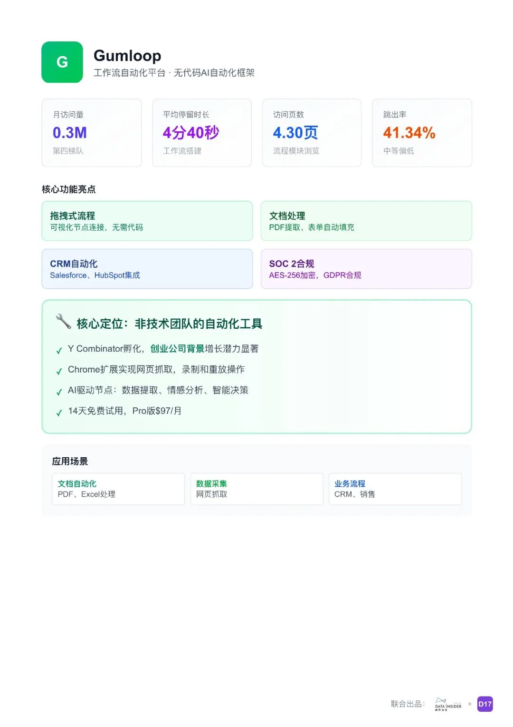Click the line AI驱动节点：数据提取
Viewport: 513px width, 727px height.
click(x=158, y=390)
